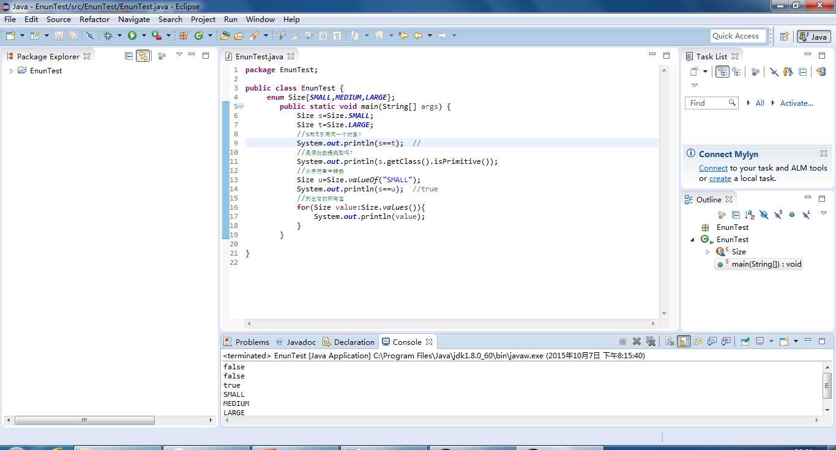The height and width of the screenshot is (450, 836).
Task: Click the Last Edit Location arrow icon
Action: 403,35
